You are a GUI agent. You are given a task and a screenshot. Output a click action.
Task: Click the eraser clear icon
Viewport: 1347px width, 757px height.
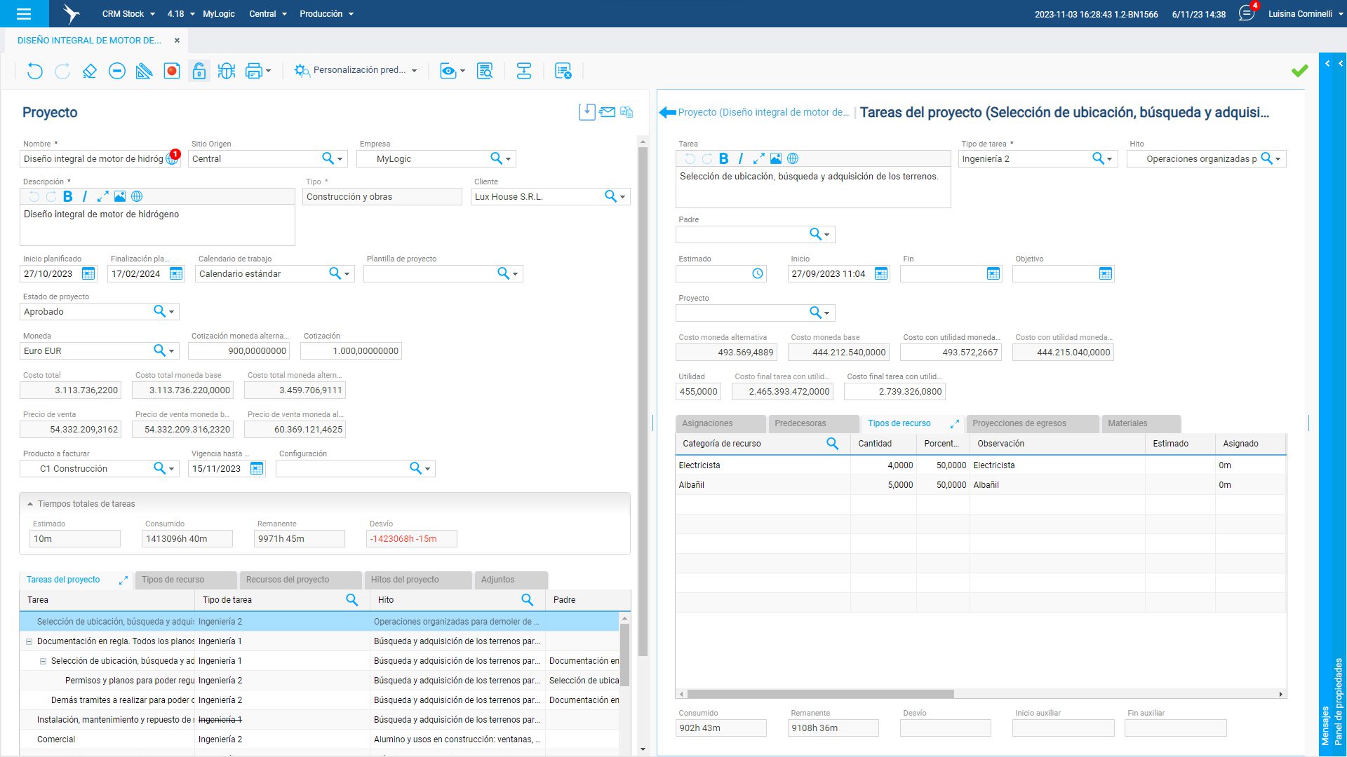click(89, 71)
